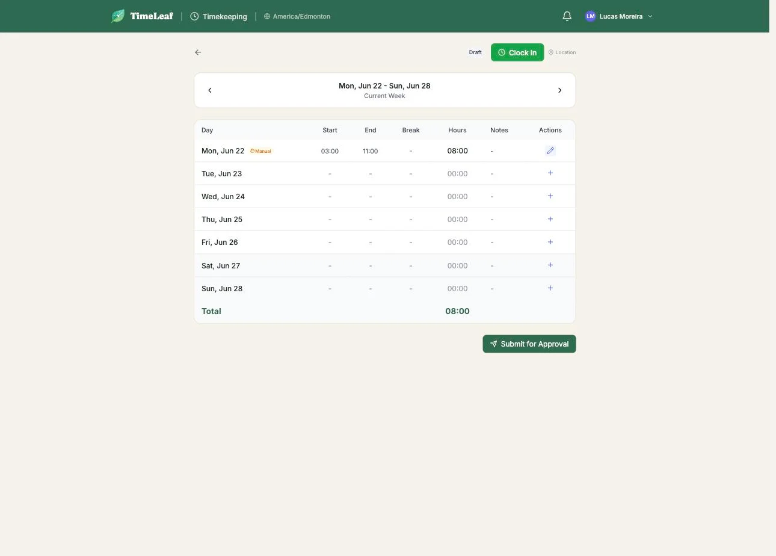Edit Mon, Jun 22 entry with pencil icon

point(550,151)
